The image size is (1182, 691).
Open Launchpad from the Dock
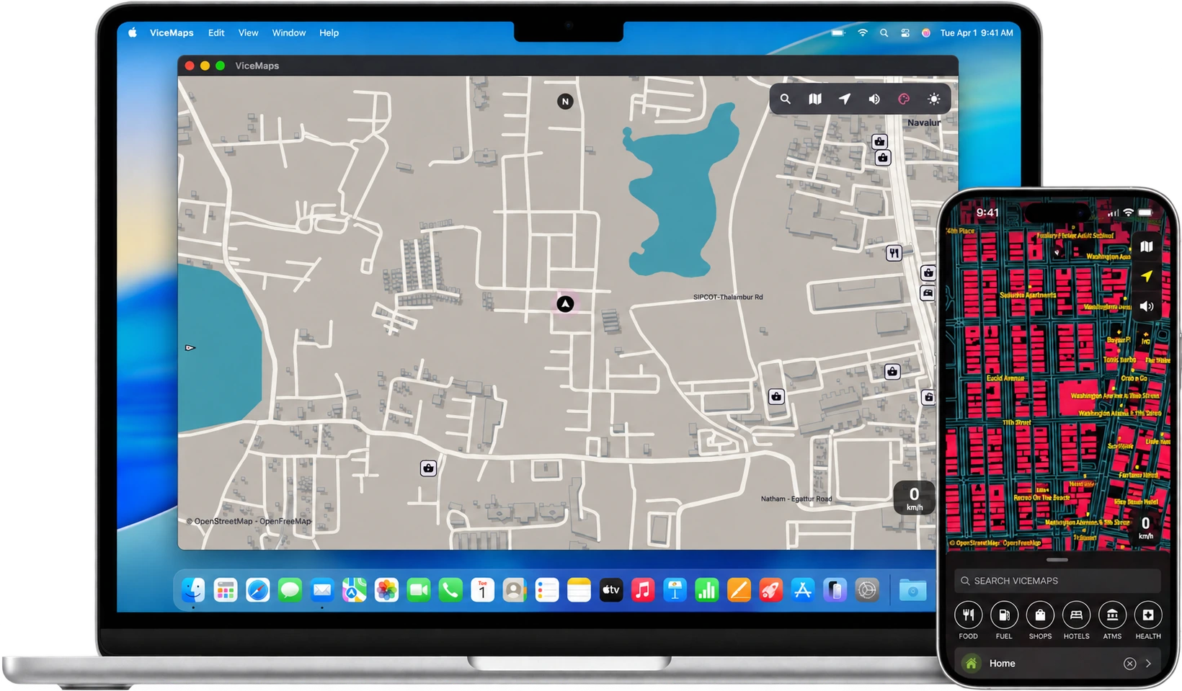click(x=226, y=591)
